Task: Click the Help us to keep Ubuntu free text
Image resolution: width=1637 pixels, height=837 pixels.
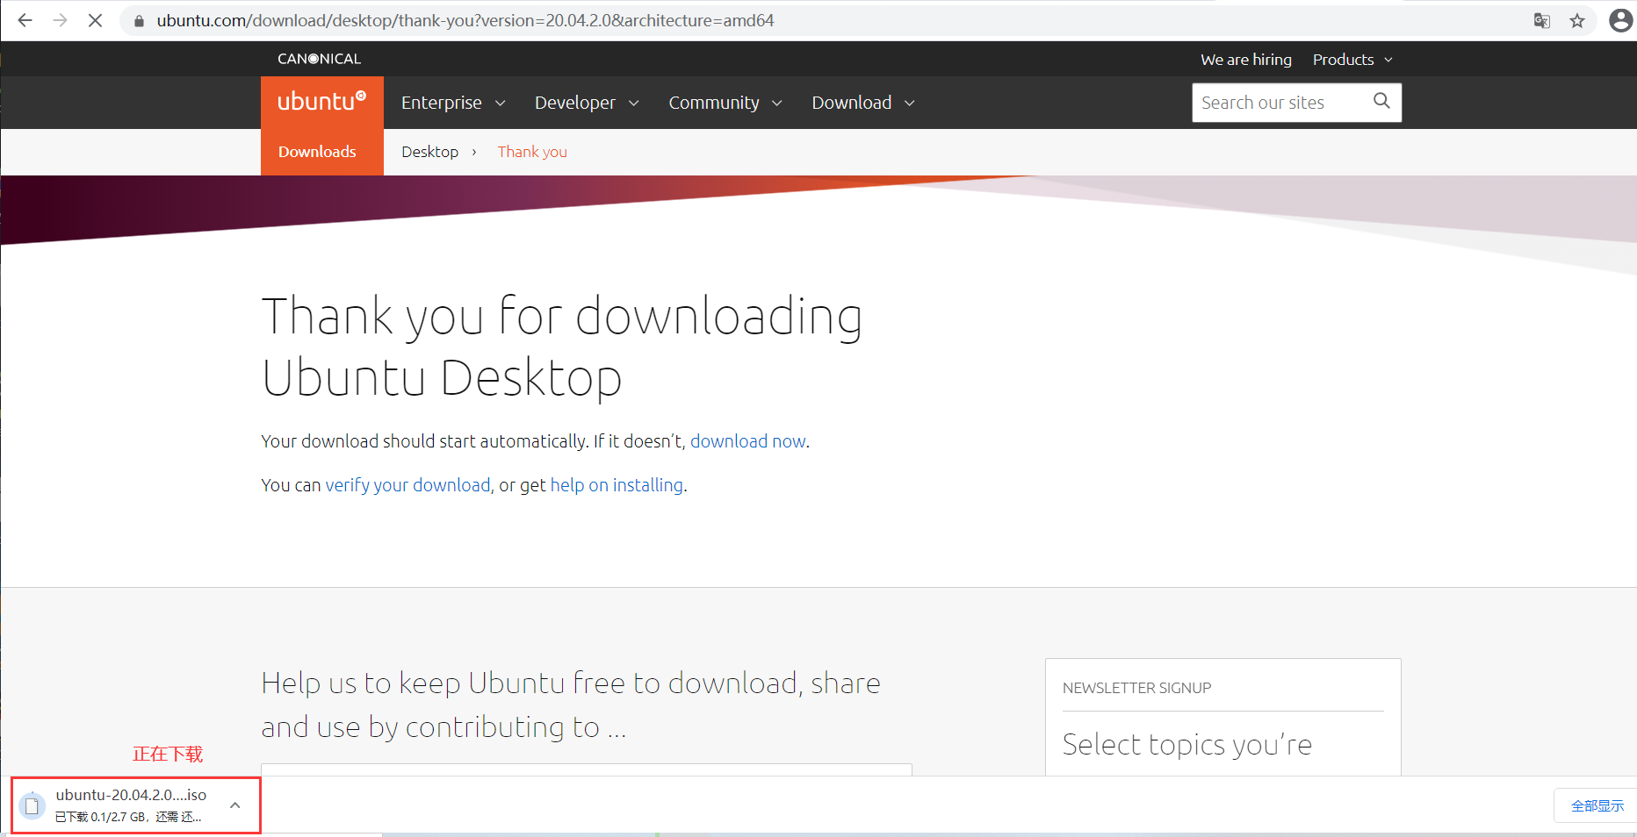Action: 571,705
